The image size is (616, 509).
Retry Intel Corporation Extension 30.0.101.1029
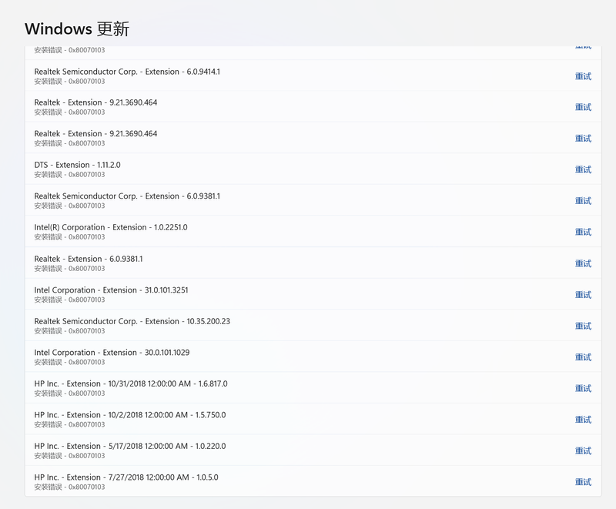[x=583, y=357]
